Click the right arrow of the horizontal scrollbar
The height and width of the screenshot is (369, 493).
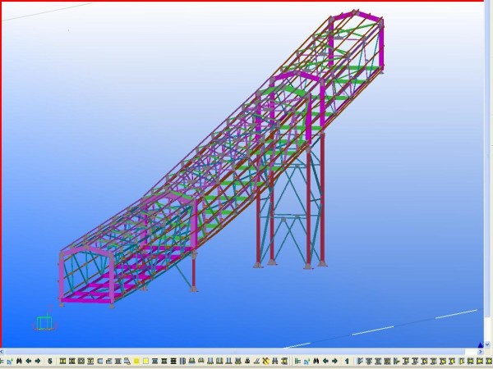tap(480, 352)
